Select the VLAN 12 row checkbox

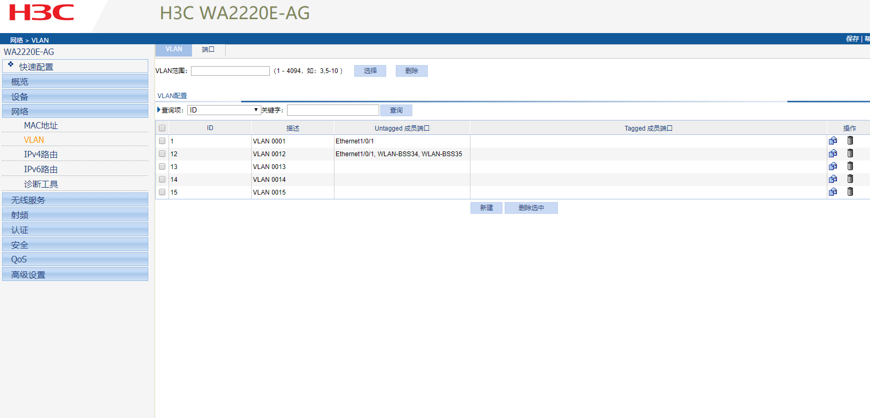tap(162, 154)
